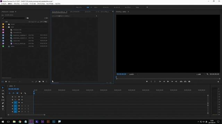Toggle the V1 track targeting button

click(x=15, y=103)
